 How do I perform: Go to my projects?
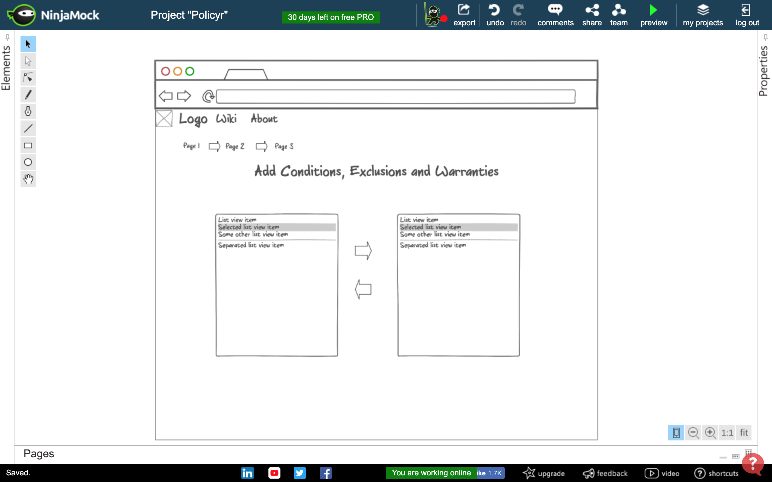(x=703, y=15)
